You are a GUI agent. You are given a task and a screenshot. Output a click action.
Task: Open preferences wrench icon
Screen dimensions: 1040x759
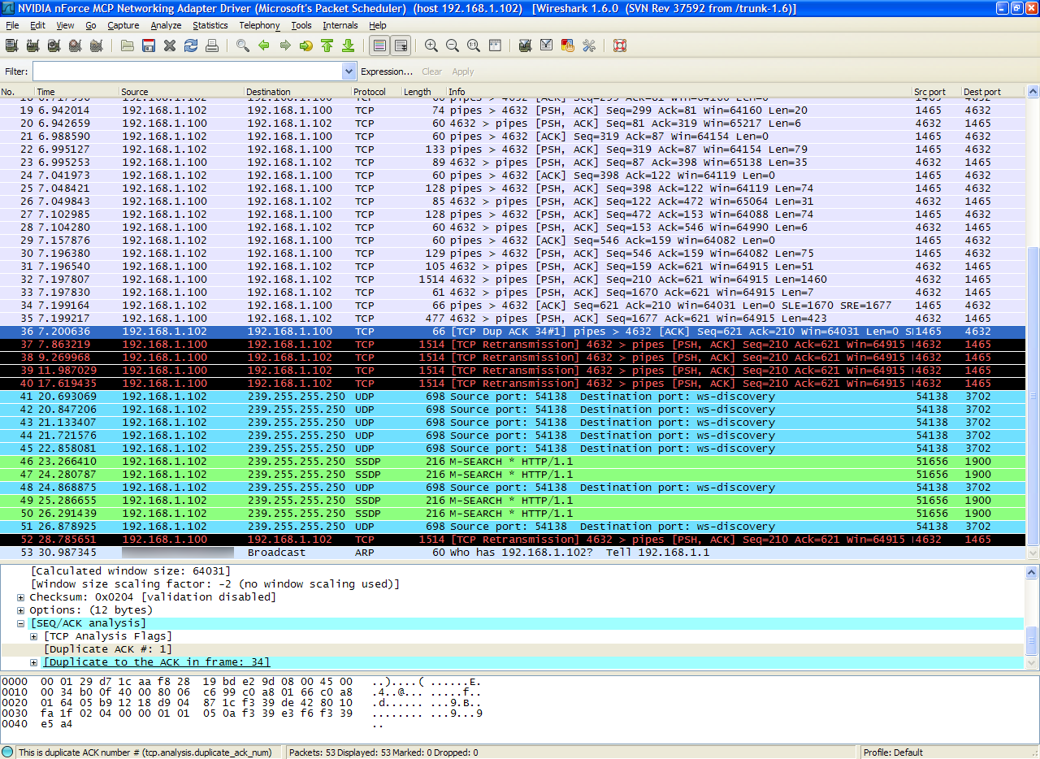(589, 46)
